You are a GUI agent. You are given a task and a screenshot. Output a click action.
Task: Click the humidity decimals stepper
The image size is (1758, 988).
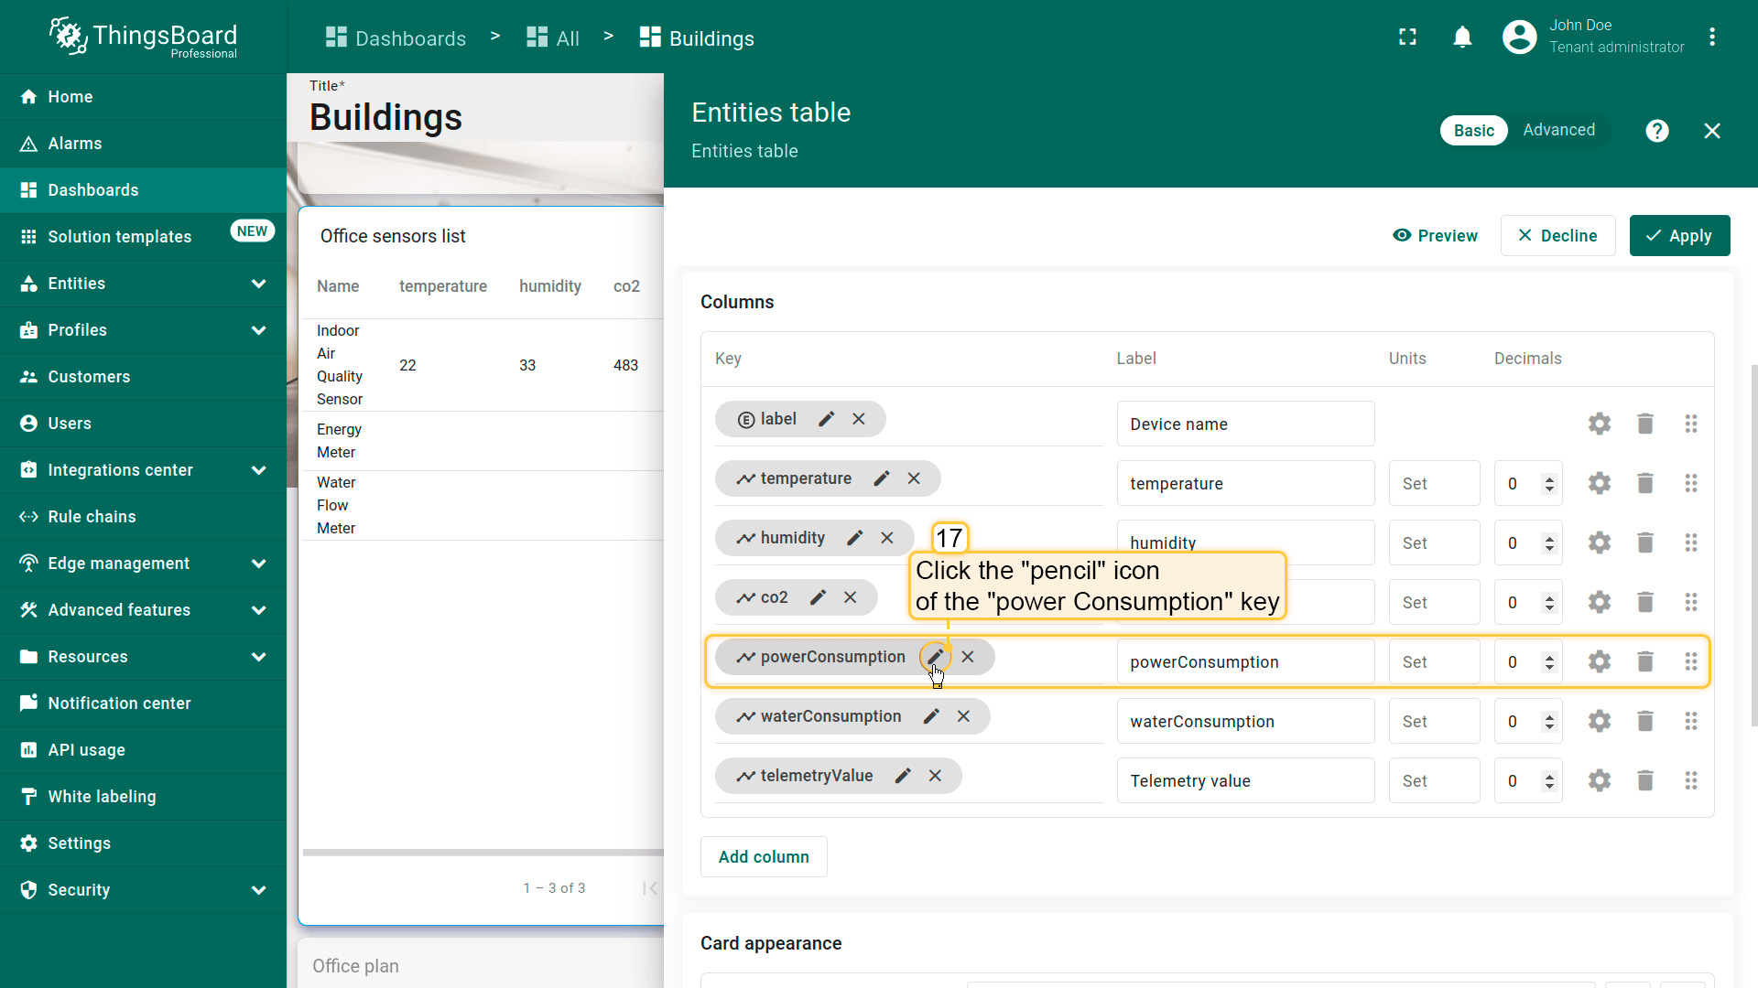tap(1549, 543)
